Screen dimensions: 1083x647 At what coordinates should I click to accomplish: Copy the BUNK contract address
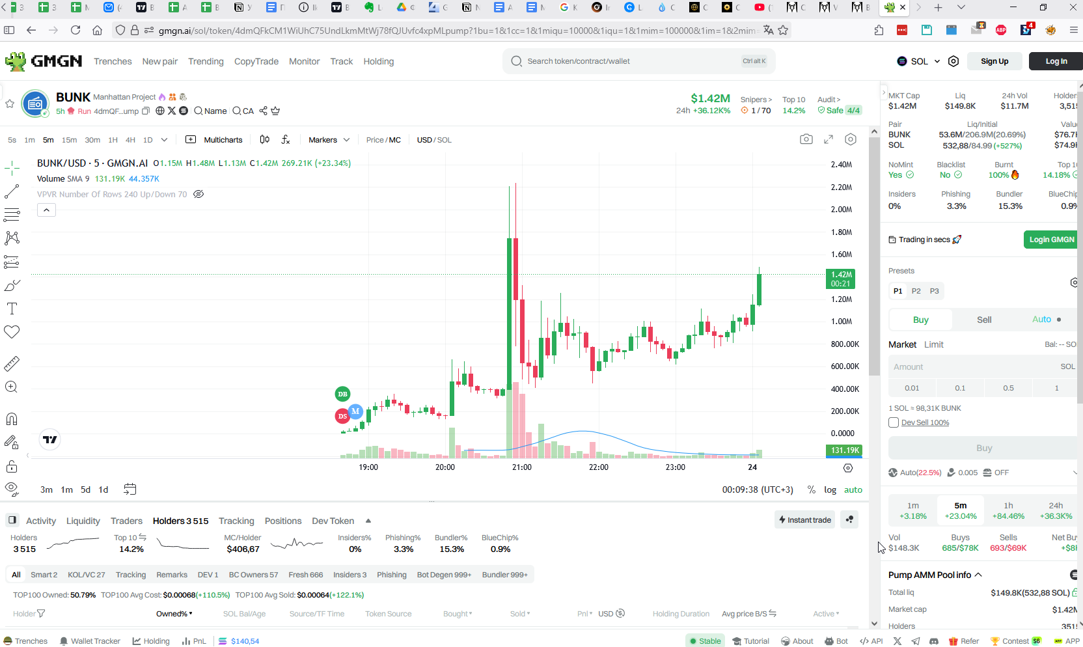tap(146, 111)
